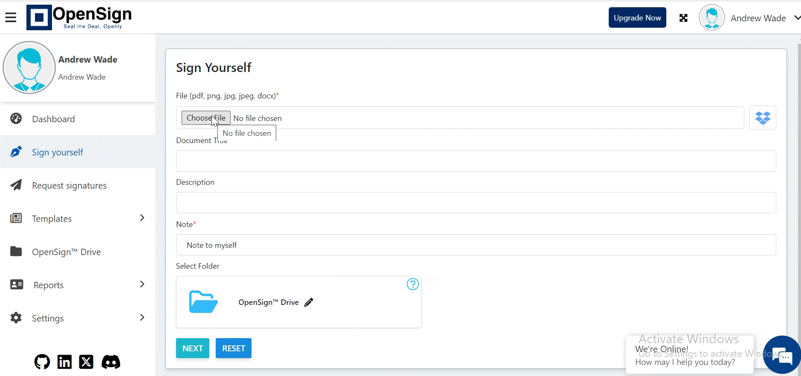Open Request signatures in sidebar
The width and height of the screenshot is (801, 376).
(69, 185)
